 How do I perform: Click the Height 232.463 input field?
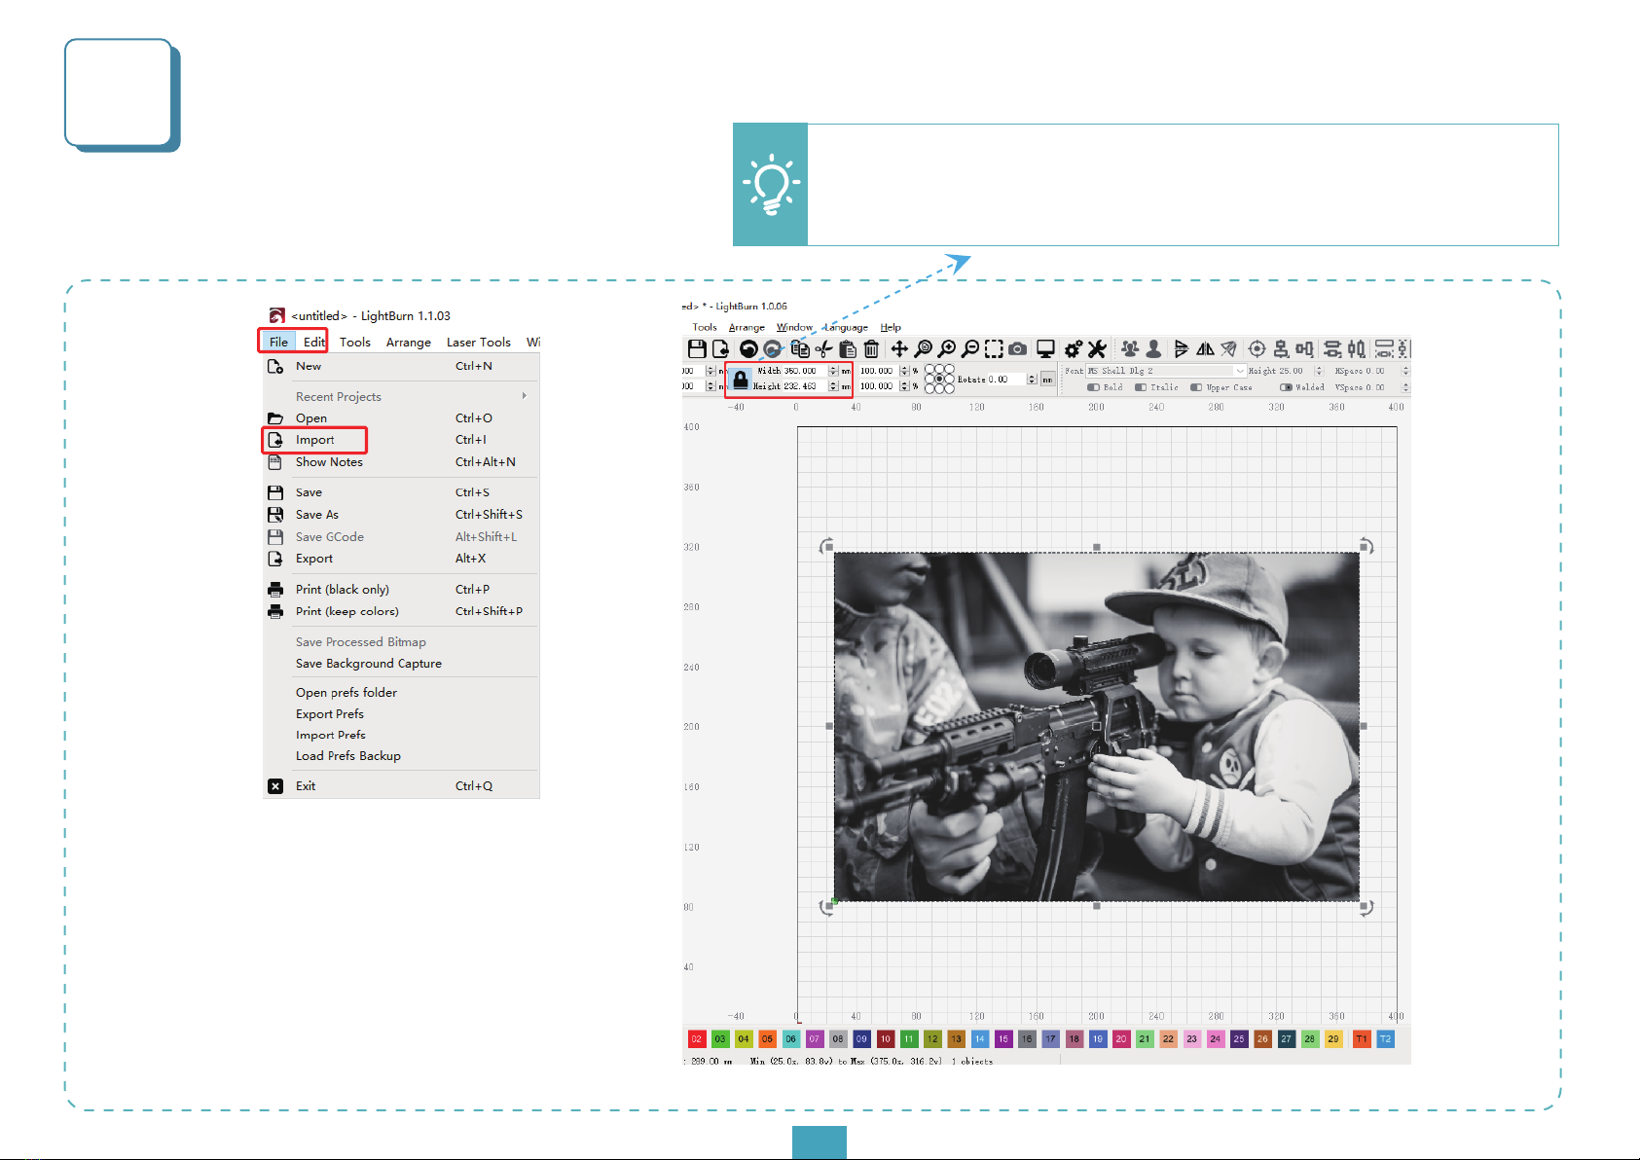pos(804,386)
